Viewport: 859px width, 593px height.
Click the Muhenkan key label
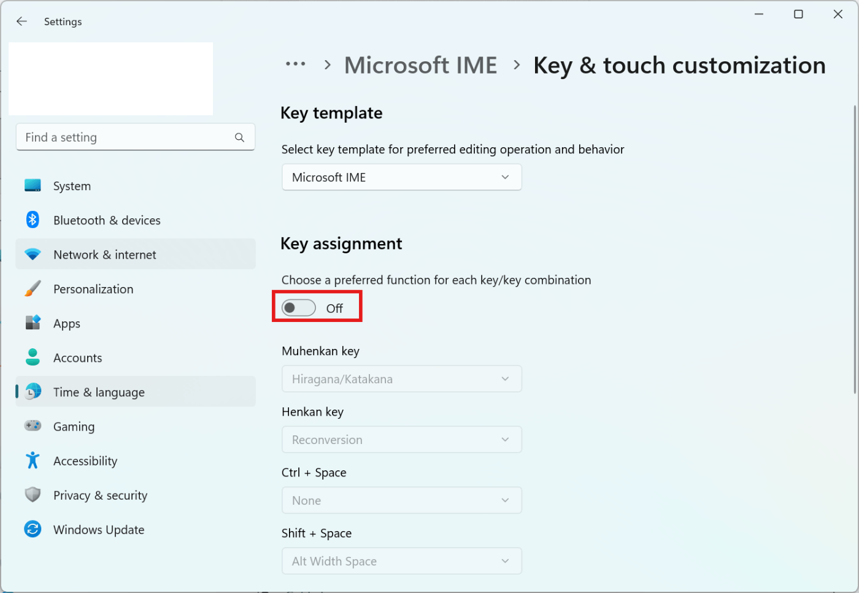pos(320,351)
